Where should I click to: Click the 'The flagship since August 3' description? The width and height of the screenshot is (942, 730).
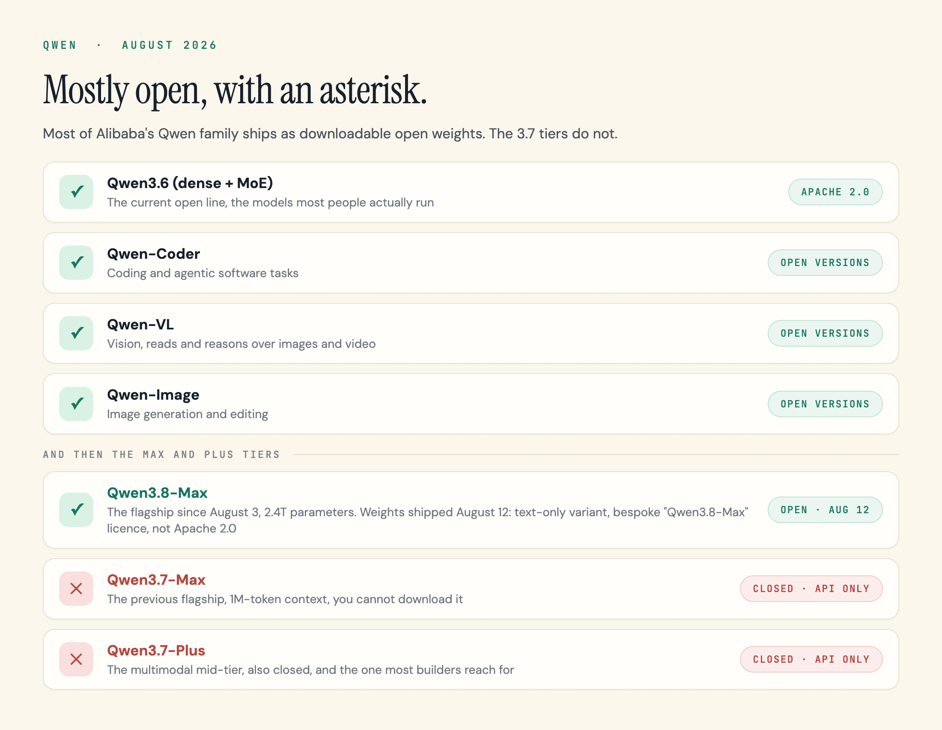[x=427, y=521]
